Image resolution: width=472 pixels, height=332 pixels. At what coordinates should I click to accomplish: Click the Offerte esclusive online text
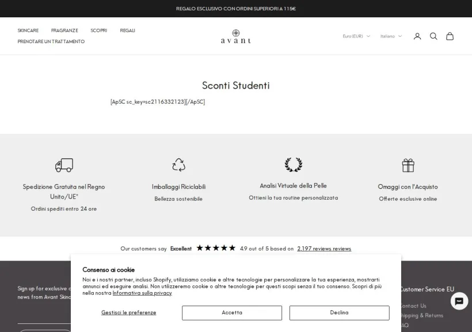[x=408, y=199]
